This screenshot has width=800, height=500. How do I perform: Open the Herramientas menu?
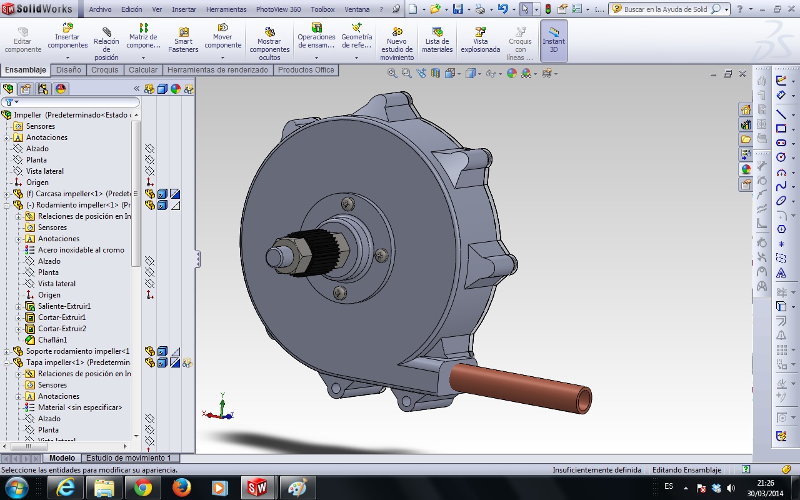click(x=226, y=9)
